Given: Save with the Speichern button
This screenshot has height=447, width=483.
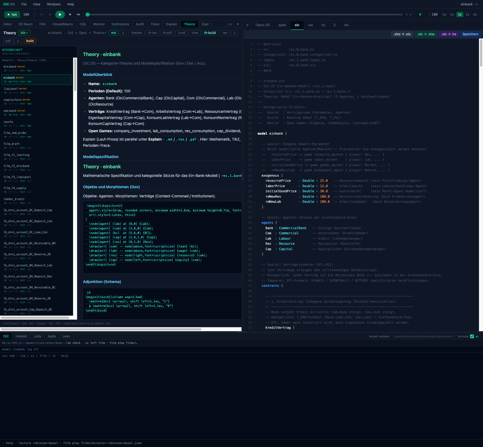Looking at the screenshot, I should click(x=470, y=34).
